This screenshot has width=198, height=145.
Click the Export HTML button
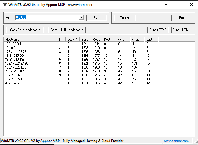pyautogui.click(x=182, y=30)
